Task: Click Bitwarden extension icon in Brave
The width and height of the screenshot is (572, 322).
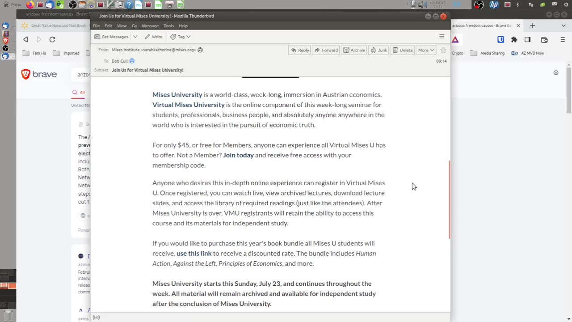Action: (500, 40)
